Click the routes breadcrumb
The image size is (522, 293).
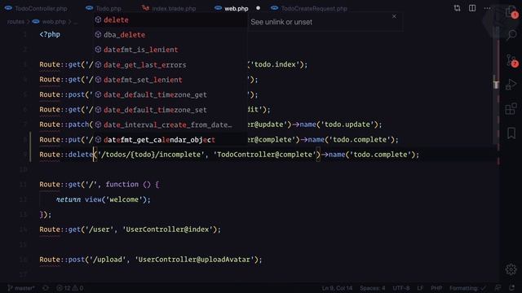click(x=15, y=22)
